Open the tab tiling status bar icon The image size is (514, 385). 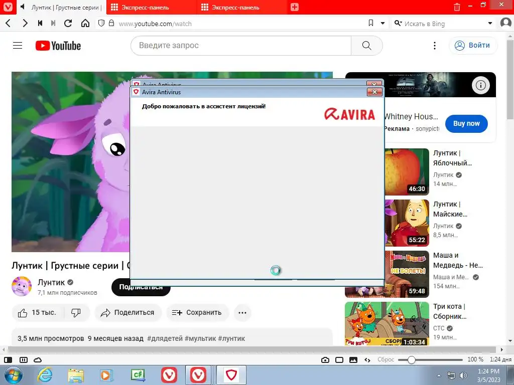(x=24, y=360)
